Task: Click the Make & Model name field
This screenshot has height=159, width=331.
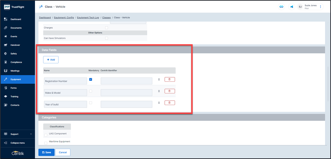Action: pos(65,93)
